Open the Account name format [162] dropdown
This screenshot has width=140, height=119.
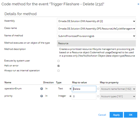[118, 89]
